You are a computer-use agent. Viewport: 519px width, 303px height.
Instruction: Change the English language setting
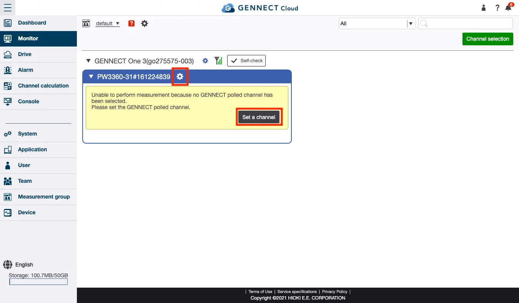coord(24,265)
